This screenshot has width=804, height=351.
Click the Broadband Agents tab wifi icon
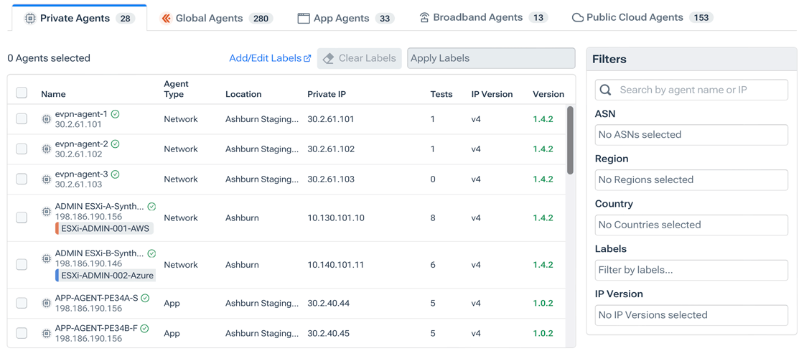click(x=424, y=18)
